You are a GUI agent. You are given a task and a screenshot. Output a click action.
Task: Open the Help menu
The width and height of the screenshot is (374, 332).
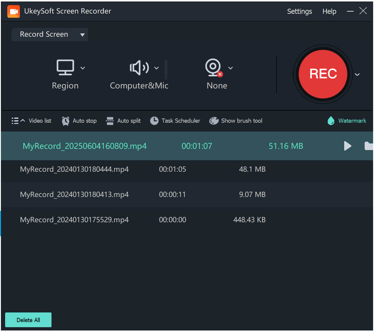pos(329,11)
